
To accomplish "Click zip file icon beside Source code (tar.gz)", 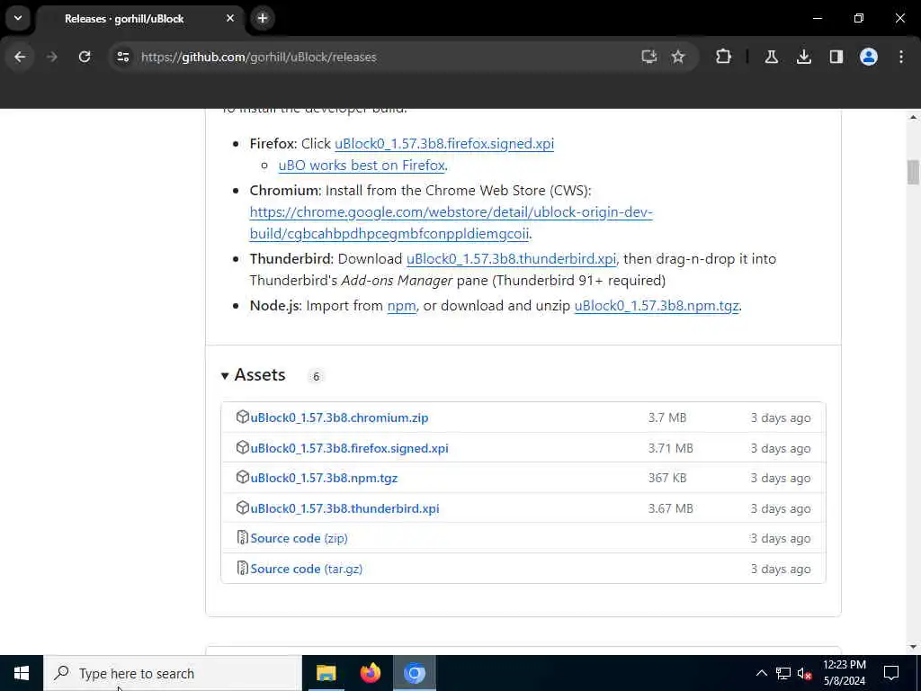I will (242, 569).
